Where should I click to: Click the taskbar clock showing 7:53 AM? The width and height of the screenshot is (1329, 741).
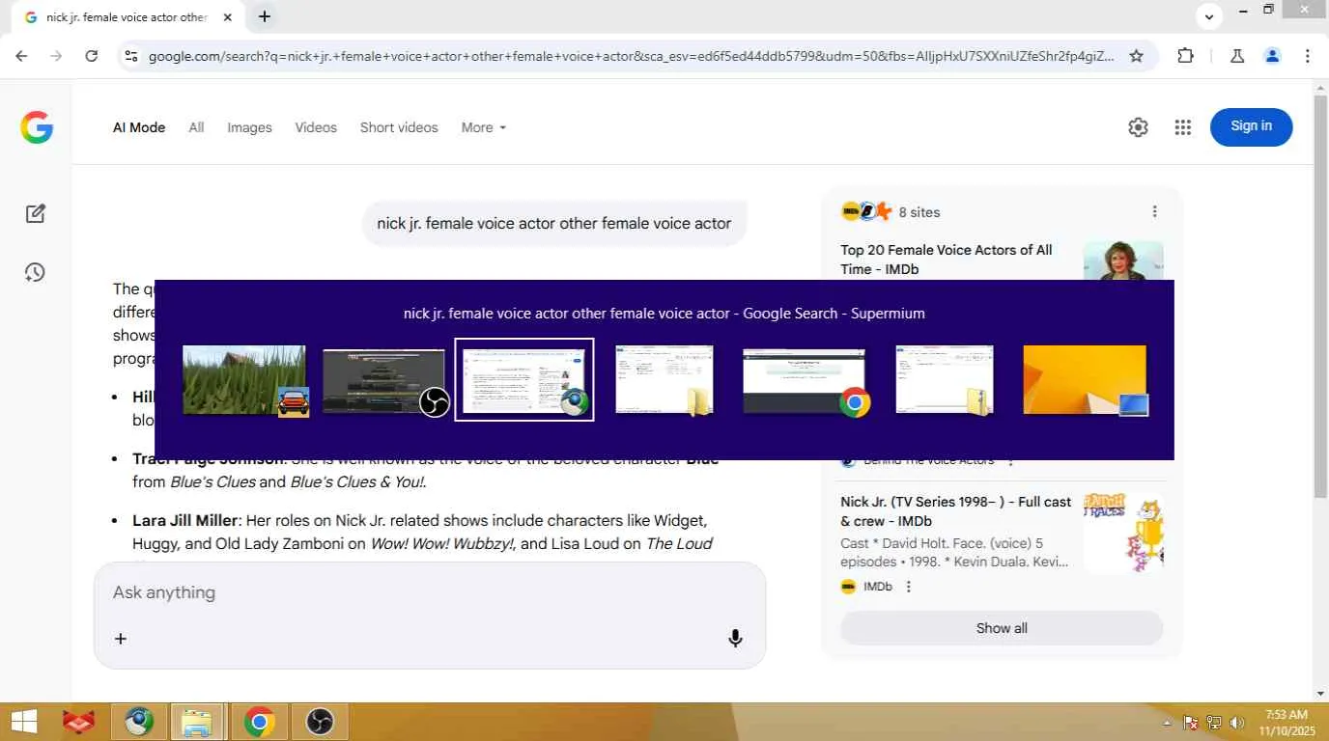(1286, 723)
